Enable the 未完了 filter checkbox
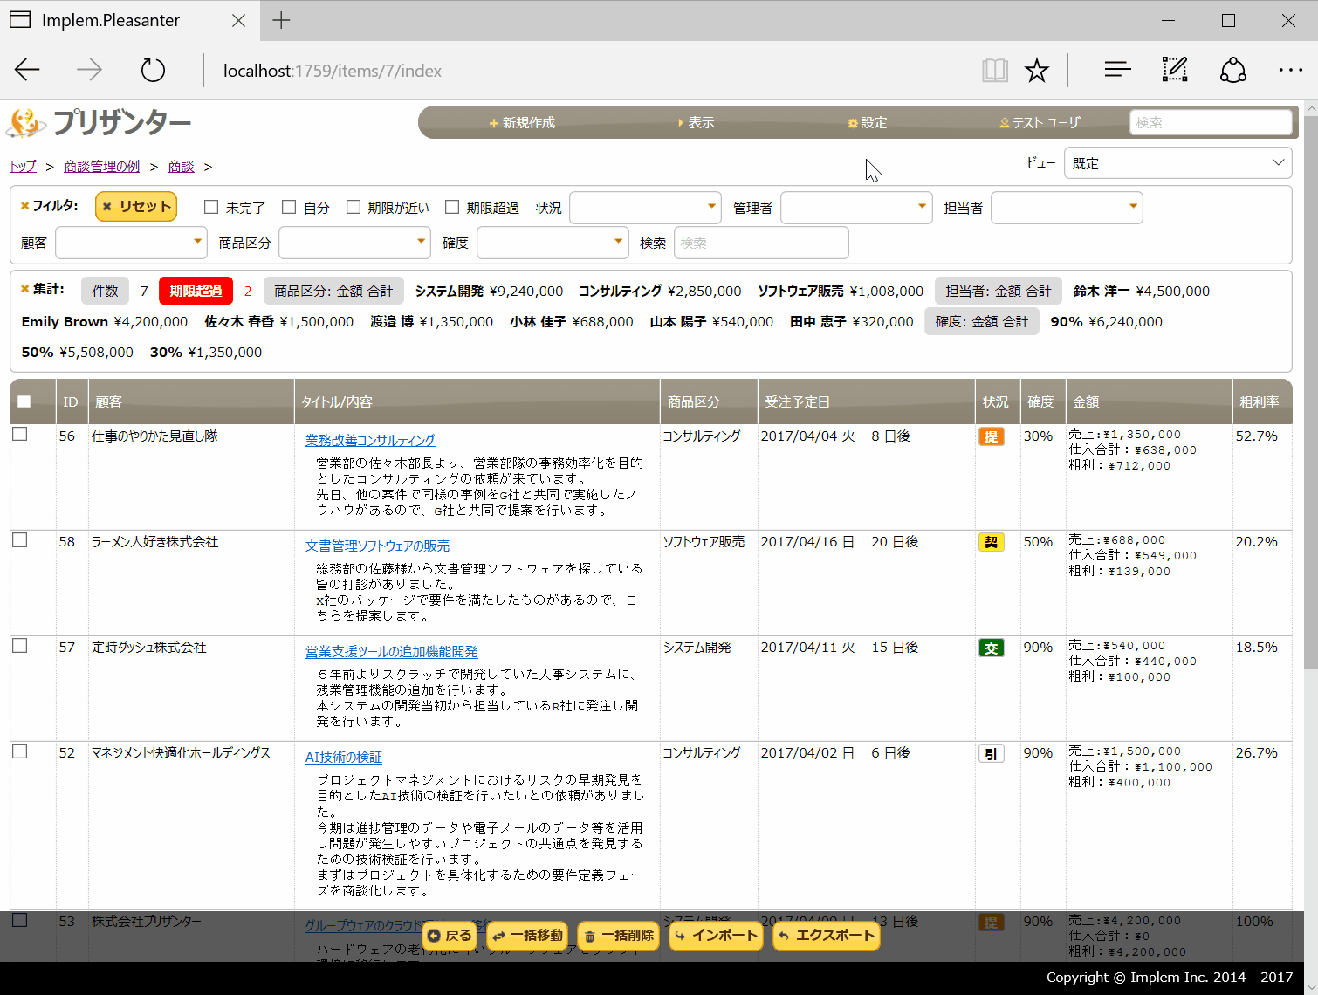Viewport: 1318px width, 995px height. pos(211,207)
